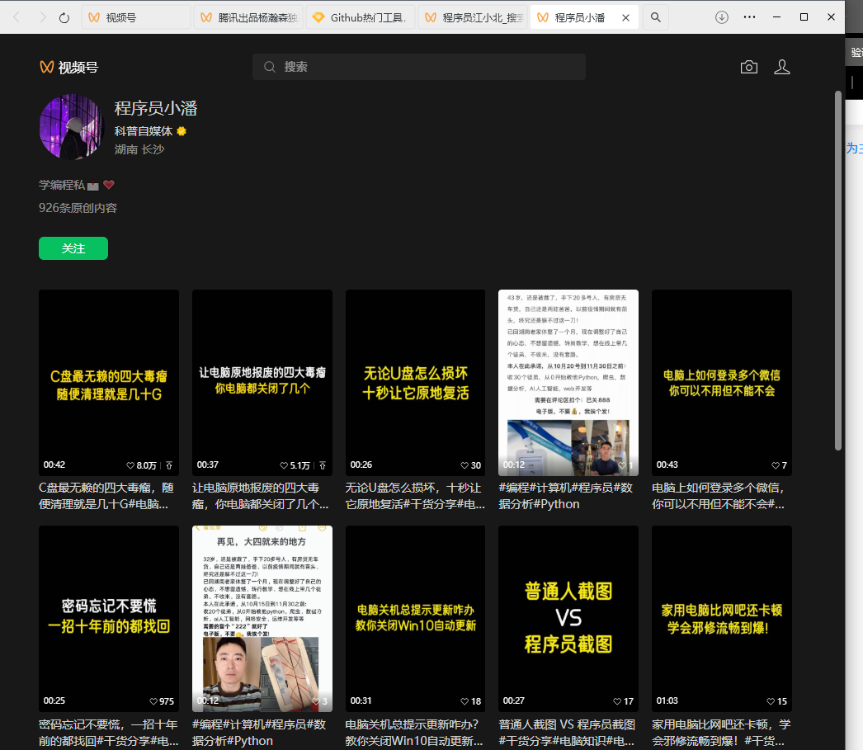Click the page's vertical scrollbar
This screenshot has width=863, height=750.
point(838,271)
